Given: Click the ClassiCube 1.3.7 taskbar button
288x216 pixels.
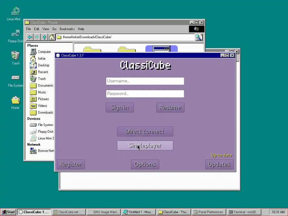Looking at the screenshot, I should (x=34, y=212).
